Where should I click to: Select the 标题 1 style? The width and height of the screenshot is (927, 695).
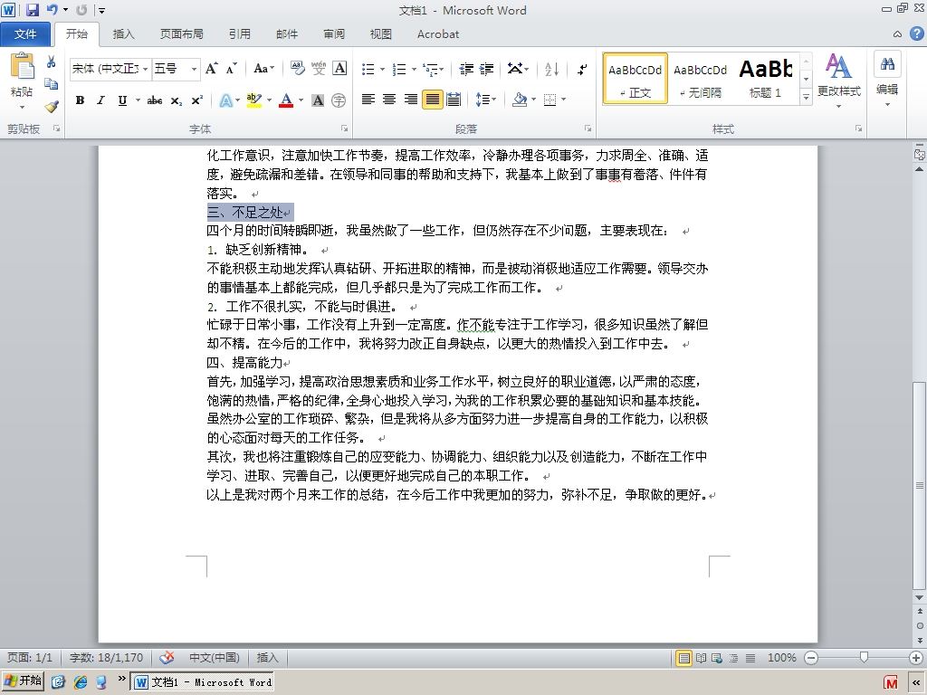pyautogui.click(x=766, y=79)
